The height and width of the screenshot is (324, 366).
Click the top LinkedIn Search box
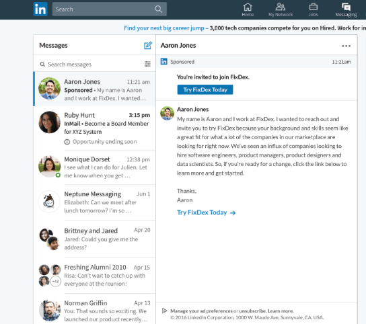(x=110, y=9)
